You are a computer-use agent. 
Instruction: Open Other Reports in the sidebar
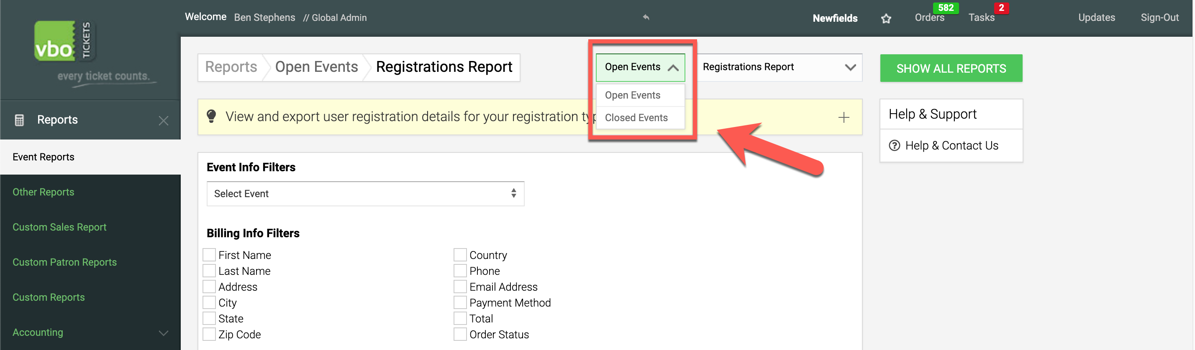click(x=44, y=192)
